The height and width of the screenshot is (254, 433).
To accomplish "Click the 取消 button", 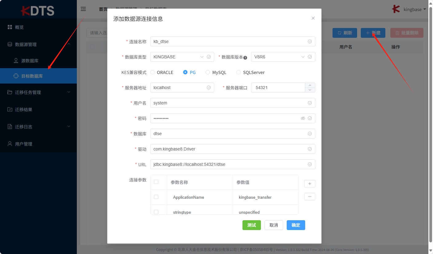I will (x=274, y=225).
